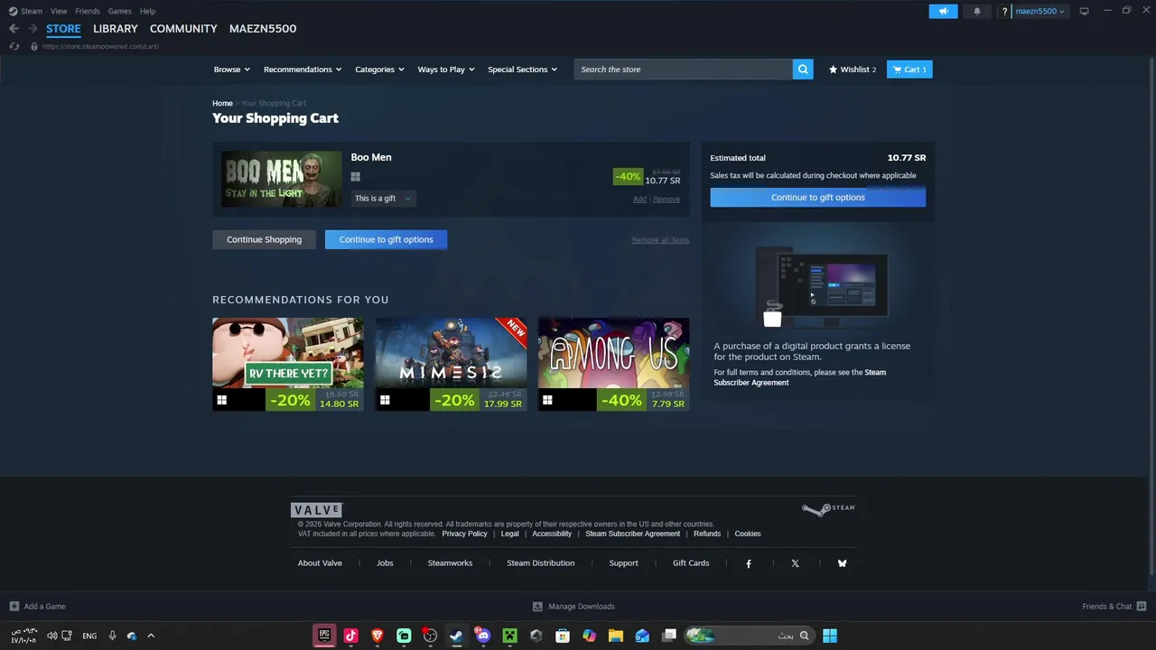Open Valve's Facebook page icon
The height and width of the screenshot is (650, 1156).
[x=748, y=563]
